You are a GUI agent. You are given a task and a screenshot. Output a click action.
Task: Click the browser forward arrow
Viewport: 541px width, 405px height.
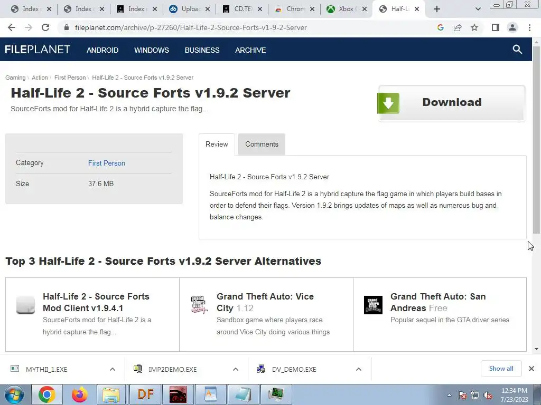point(29,27)
